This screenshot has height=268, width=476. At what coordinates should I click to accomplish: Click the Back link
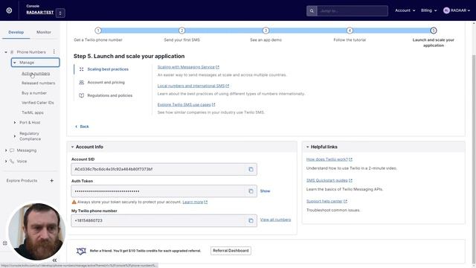click(x=82, y=127)
